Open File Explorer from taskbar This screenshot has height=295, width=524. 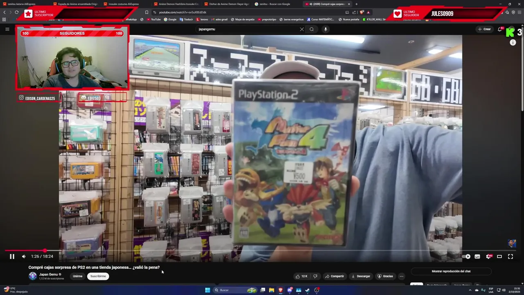coord(271,290)
